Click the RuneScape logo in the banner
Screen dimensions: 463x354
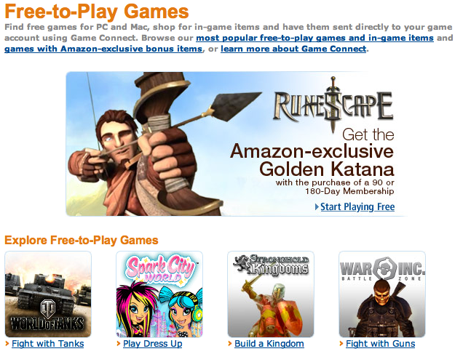pos(333,105)
